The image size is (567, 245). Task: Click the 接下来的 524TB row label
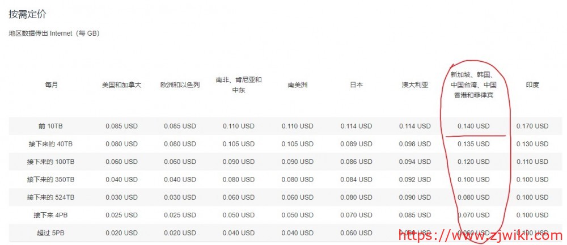[50, 197]
